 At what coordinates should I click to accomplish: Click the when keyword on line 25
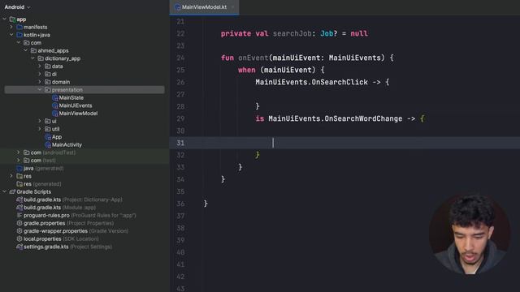[247, 71]
